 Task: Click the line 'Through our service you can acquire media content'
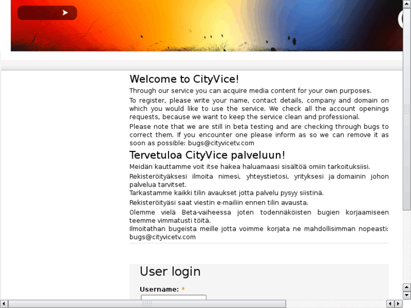(250, 90)
